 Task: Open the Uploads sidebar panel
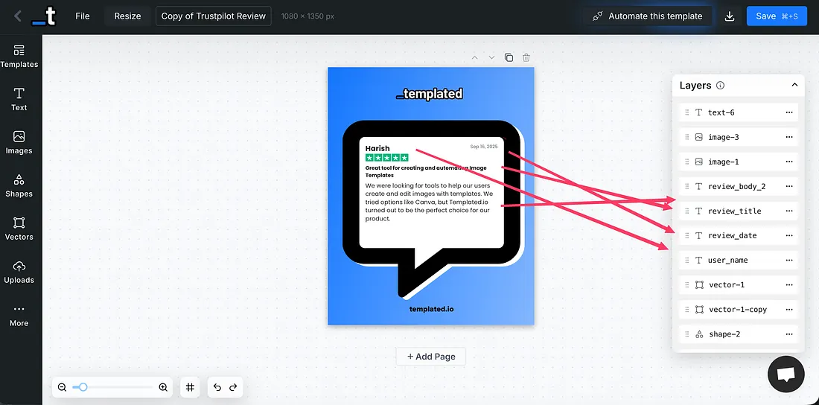pyautogui.click(x=19, y=272)
